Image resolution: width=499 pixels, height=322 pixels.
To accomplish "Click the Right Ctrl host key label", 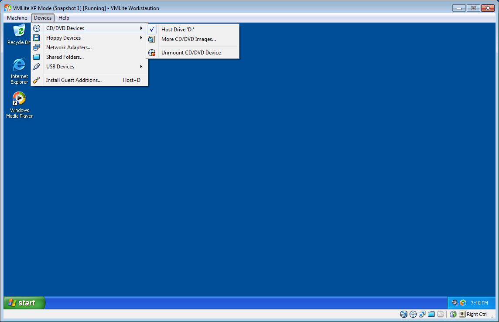I will click(476, 314).
